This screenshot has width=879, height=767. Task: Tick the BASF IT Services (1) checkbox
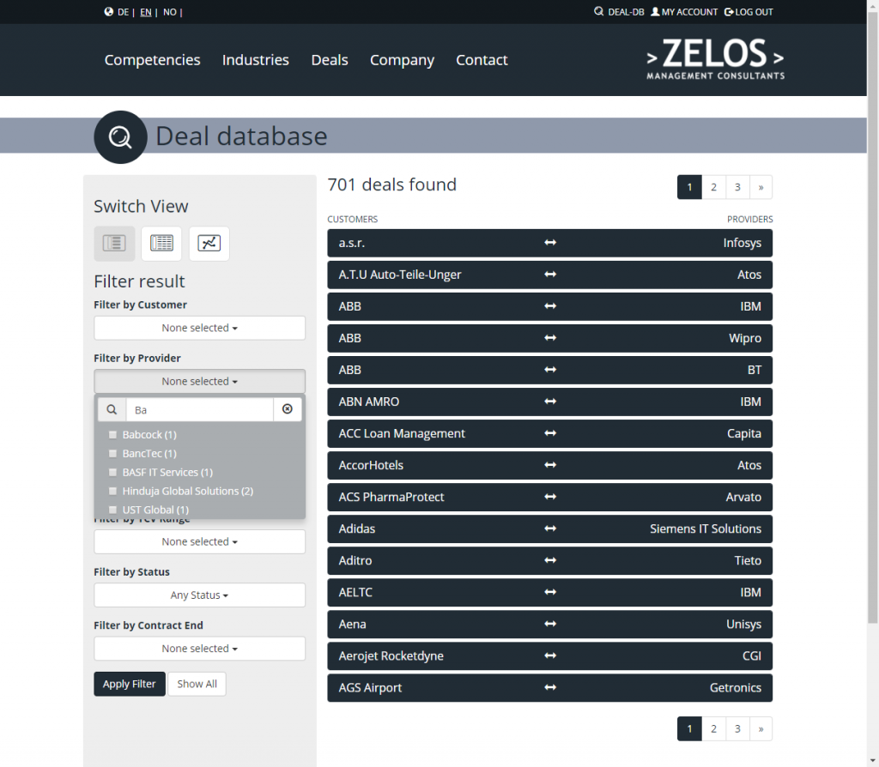pyautogui.click(x=112, y=473)
